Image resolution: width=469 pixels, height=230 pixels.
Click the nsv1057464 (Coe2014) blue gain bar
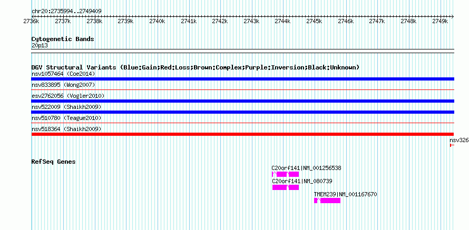(x=242, y=79)
